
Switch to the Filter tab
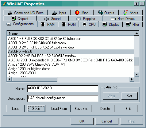pos(133,24)
